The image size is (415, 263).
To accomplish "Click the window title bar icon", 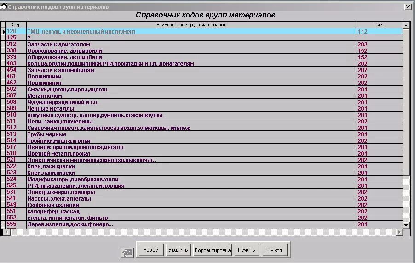I will click(x=3, y=6).
